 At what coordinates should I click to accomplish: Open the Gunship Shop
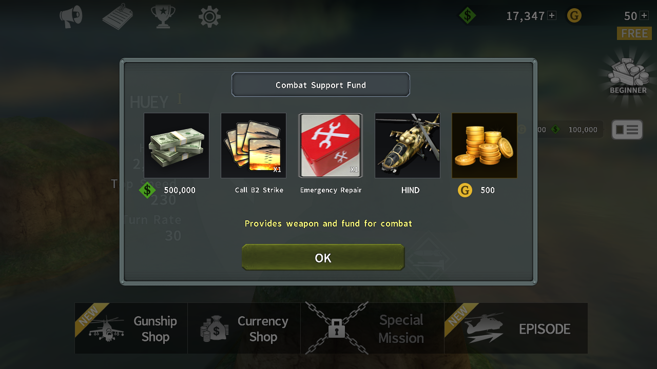[x=131, y=328]
